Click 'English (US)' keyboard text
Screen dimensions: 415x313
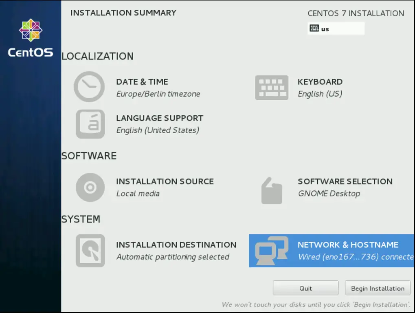320,94
